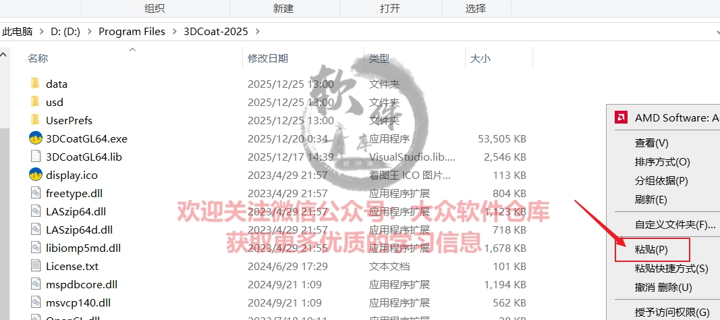The height and width of the screenshot is (320, 720).
Task: Navigate to Program Files in breadcrumb
Action: pos(132,32)
